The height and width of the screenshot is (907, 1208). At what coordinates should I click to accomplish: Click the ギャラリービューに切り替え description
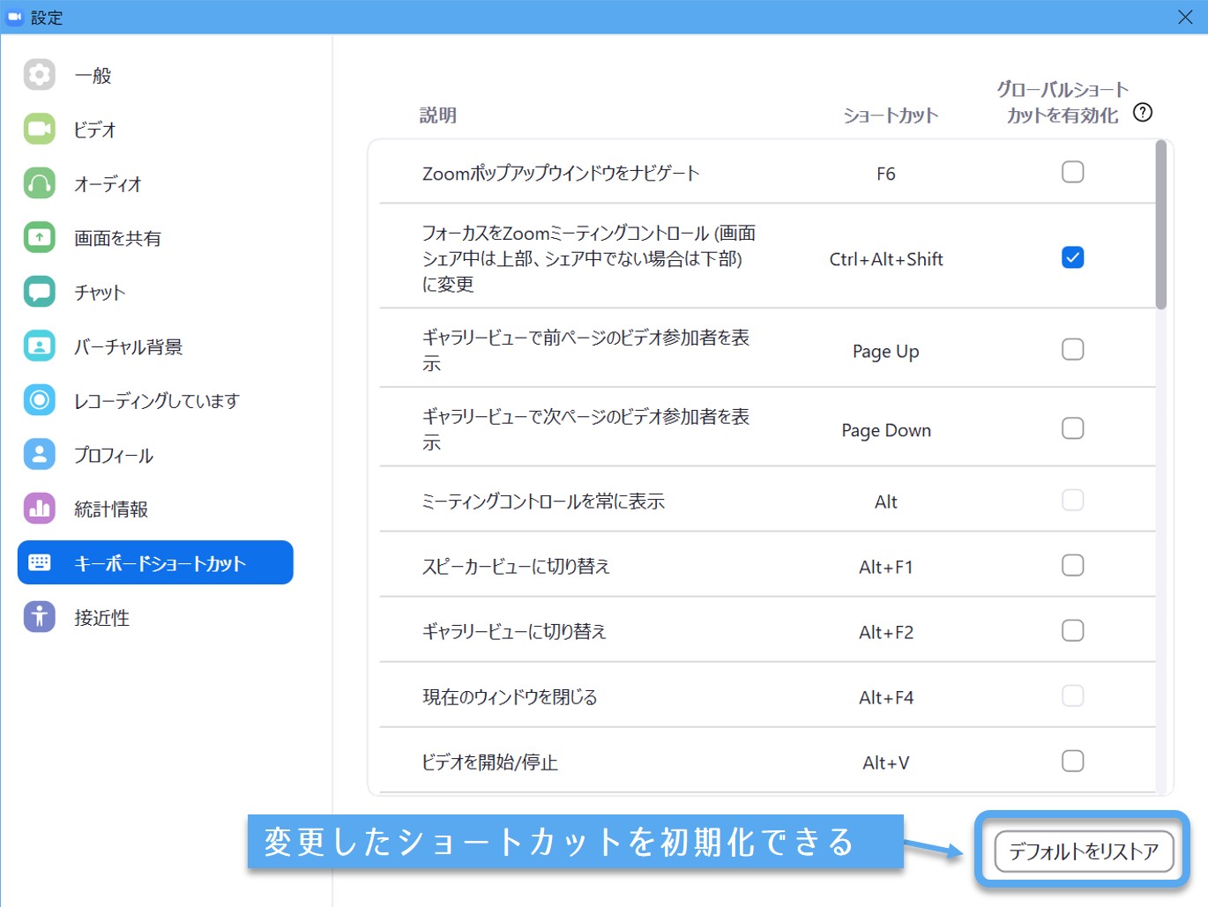tap(514, 631)
